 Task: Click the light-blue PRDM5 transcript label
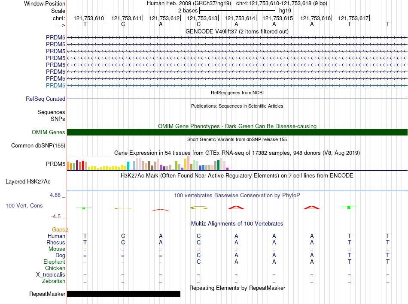pos(55,85)
